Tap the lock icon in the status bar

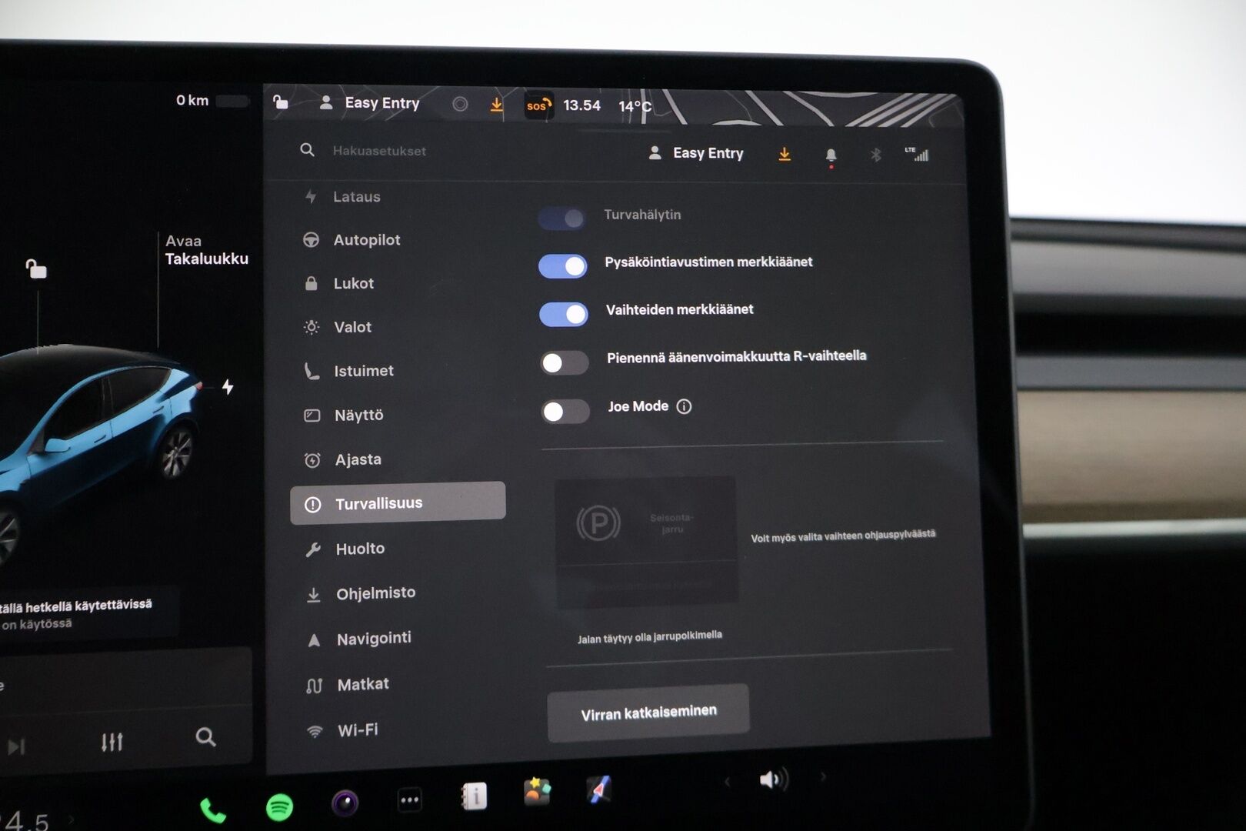(279, 102)
